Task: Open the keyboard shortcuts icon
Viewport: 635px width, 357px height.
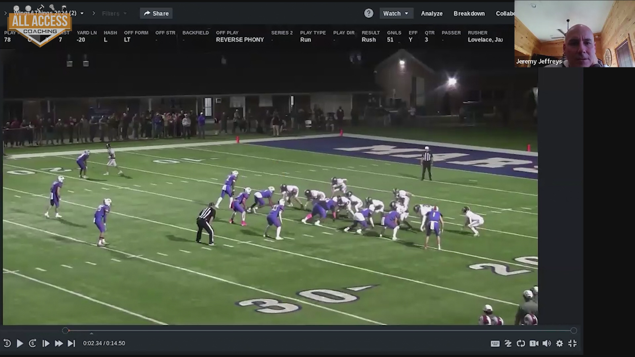Action: tap(495, 343)
